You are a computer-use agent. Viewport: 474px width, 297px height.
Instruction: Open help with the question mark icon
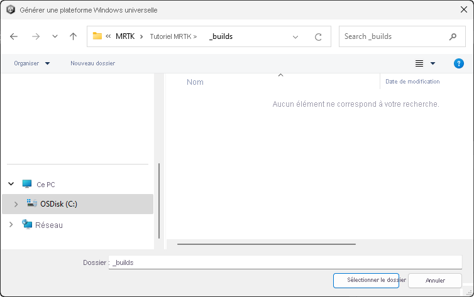pos(458,63)
